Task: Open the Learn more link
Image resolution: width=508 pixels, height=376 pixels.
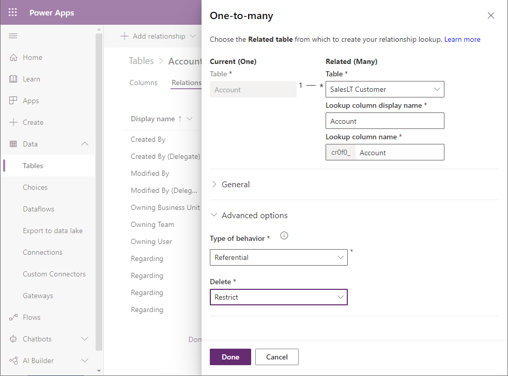Action: (462, 39)
